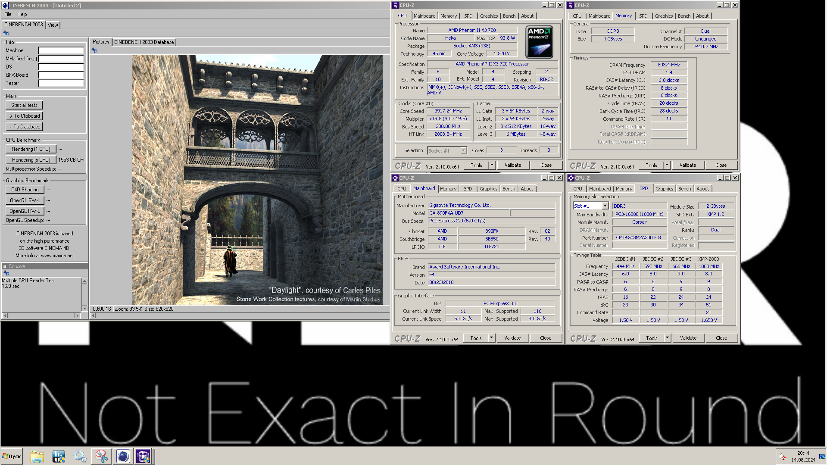Run the C4D Shading benchmark

click(25, 190)
